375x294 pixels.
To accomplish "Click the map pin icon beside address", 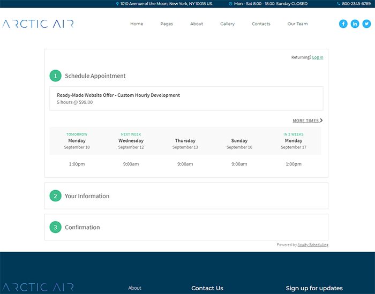I will coord(117,4).
